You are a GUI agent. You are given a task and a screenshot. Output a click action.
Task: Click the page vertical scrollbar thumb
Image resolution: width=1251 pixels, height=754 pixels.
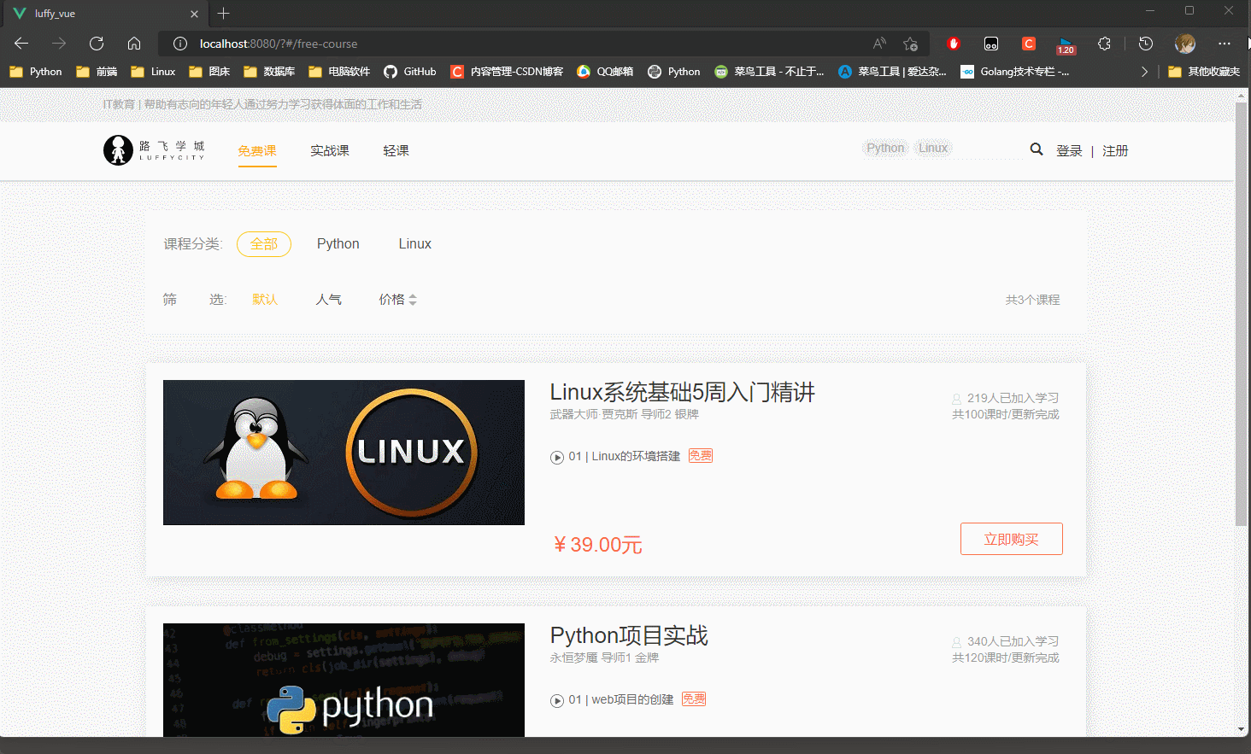coord(1242,314)
